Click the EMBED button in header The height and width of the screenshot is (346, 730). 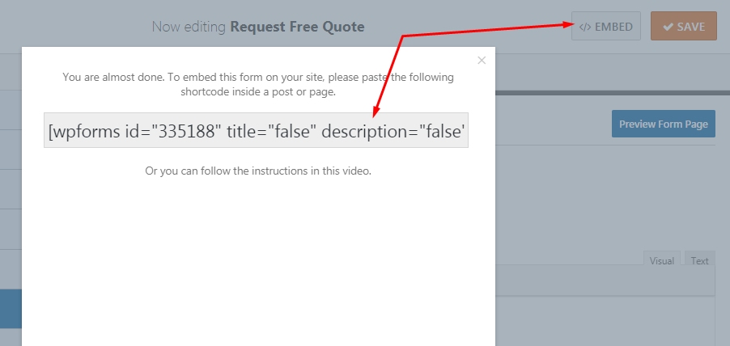click(605, 27)
